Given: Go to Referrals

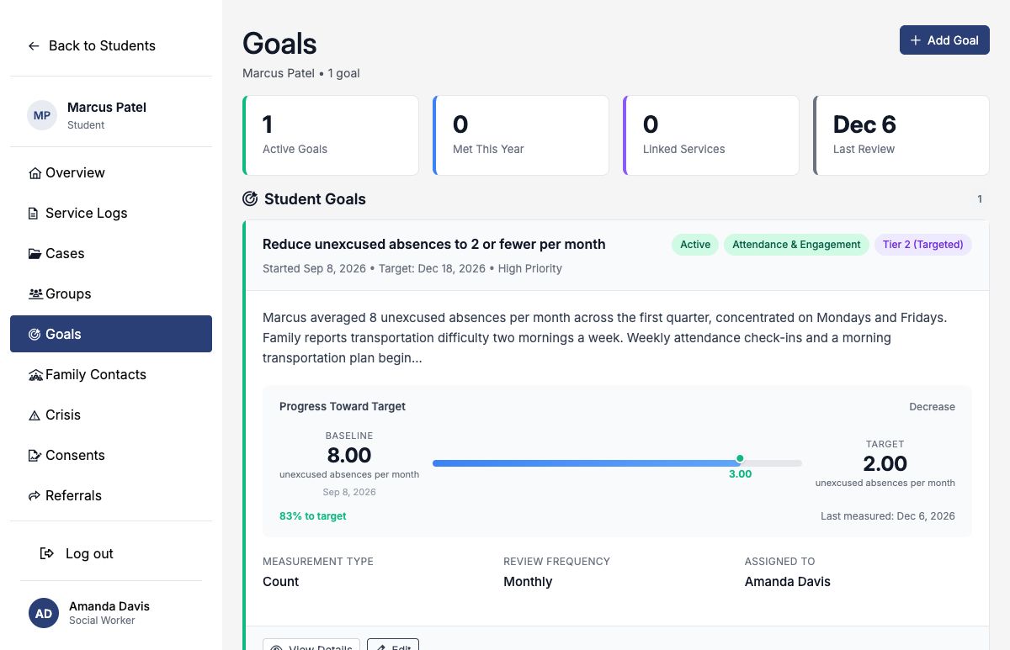Looking at the screenshot, I should pos(111,496).
